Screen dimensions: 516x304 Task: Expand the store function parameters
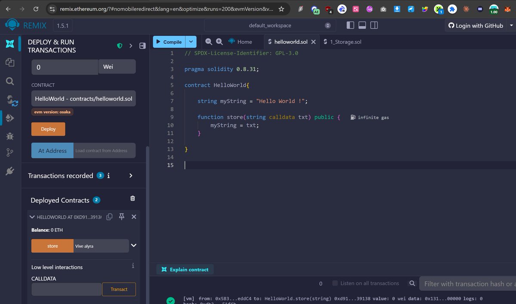pyautogui.click(x=134, y=246)
